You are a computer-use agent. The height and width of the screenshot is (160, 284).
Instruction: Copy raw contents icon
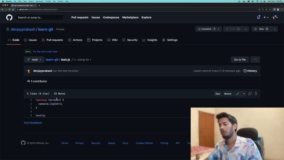(250, 94)
